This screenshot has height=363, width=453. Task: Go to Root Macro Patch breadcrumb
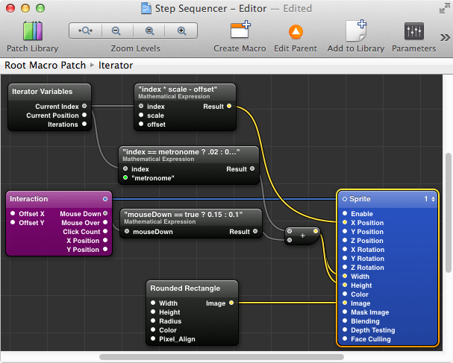click(45, 65)
